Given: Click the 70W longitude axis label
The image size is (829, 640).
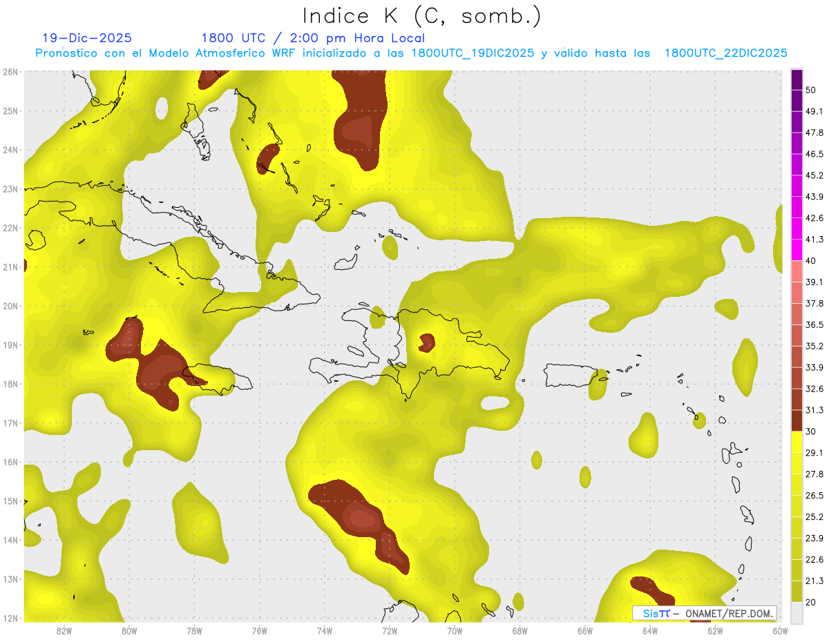Looking at the screenshot, I should [455, 630].
